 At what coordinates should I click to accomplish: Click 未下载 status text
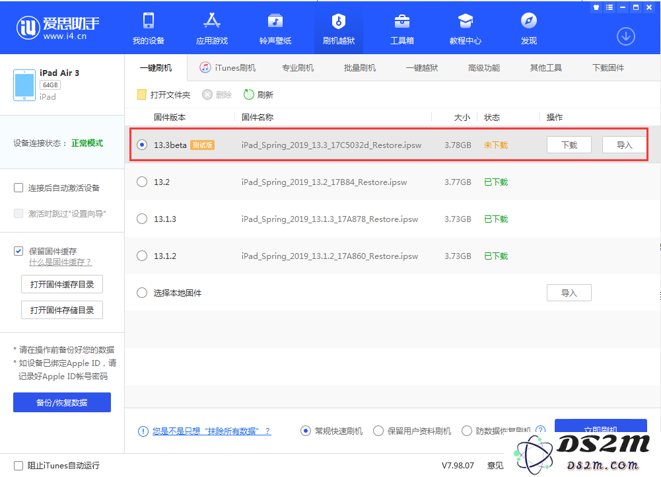496,145
